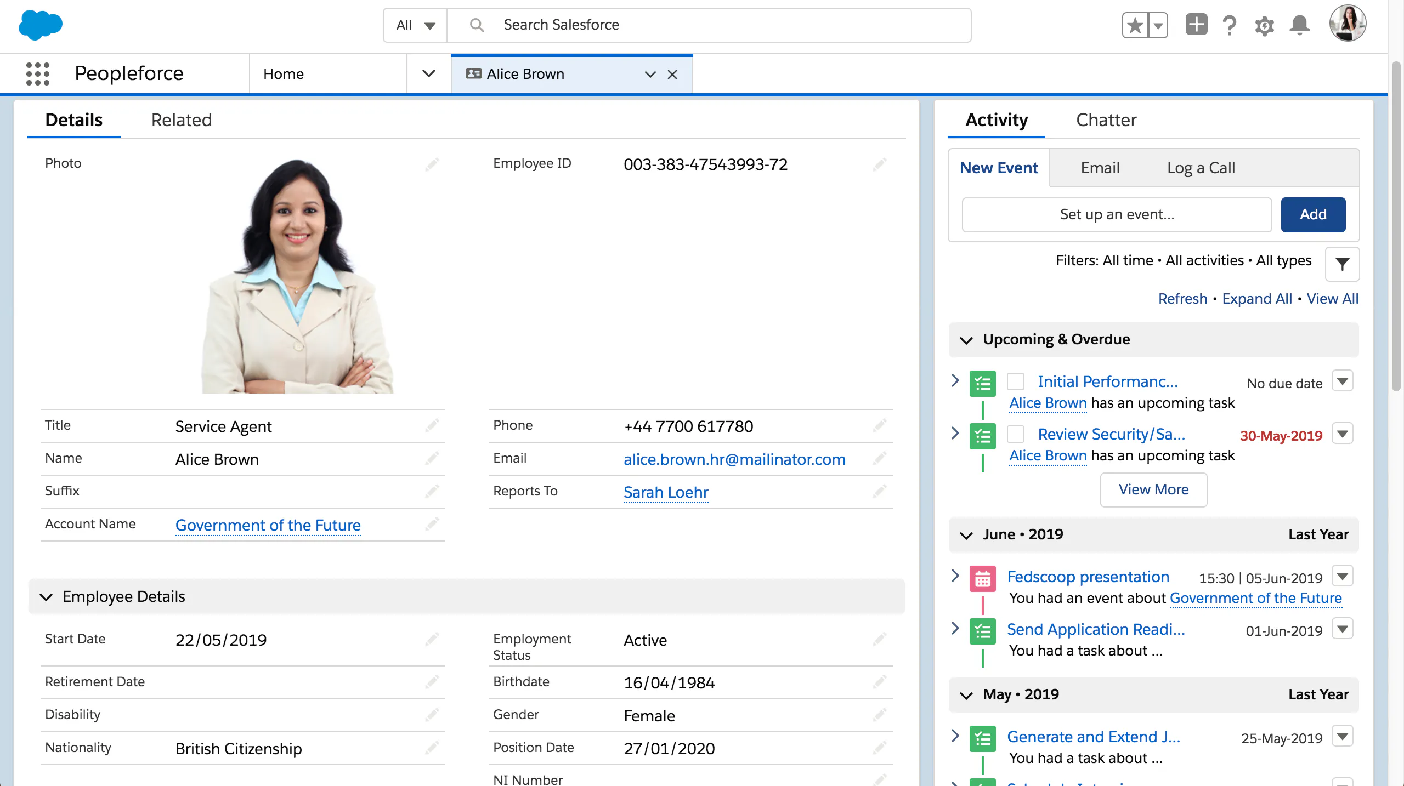Switch to the Chatter tab
Screen dimensions: 1404x786
click(1106, 120)
